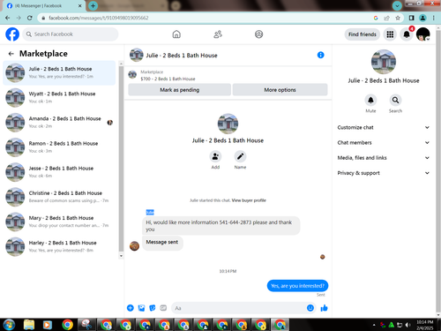
Task: Open the account profile picture menu
Action: 423,34
